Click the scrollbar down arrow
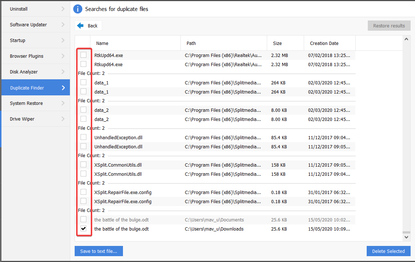415x262 pixels. pyautogui.click(x=406, y=237)
